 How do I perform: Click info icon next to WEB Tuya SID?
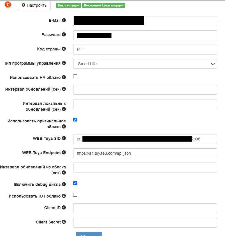click(64, 138)
